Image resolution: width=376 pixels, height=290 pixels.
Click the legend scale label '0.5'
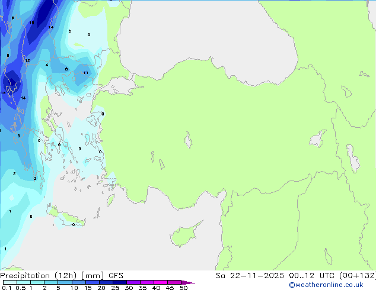pyautogui.click(x=20, y=288)
